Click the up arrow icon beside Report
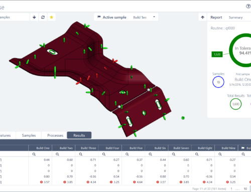 click(x=202, y=17)
